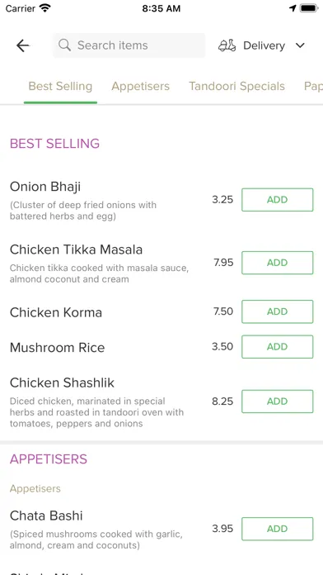
Task: Tap the partially visible Pap tab
Action: tap(313, 86)
